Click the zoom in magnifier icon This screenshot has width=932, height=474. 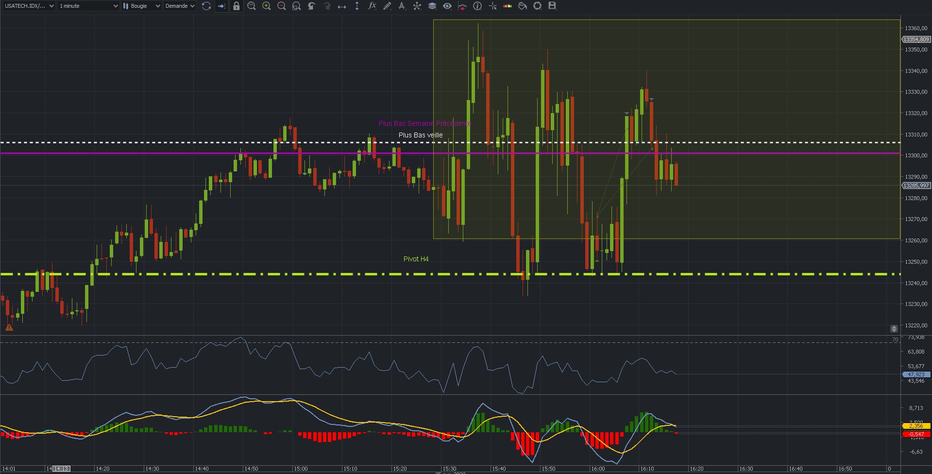[267, 6]
